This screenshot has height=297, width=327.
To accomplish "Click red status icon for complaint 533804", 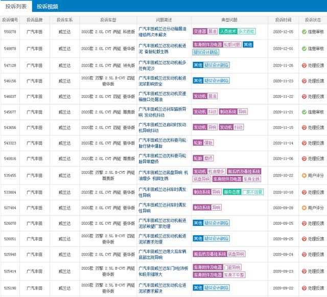I will tap(304, 192).
